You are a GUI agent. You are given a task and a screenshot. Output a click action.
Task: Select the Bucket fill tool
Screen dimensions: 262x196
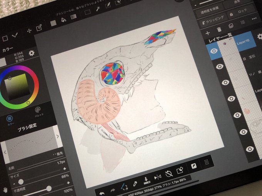point(64,20)
